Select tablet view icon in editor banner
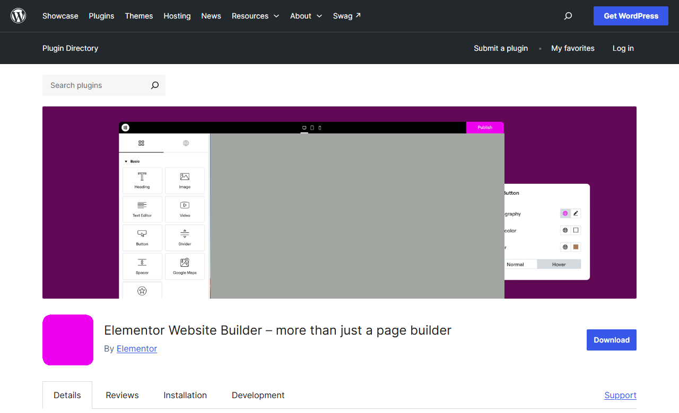The height and width of the screenshot is (413, 679). [x=312, y=128]
